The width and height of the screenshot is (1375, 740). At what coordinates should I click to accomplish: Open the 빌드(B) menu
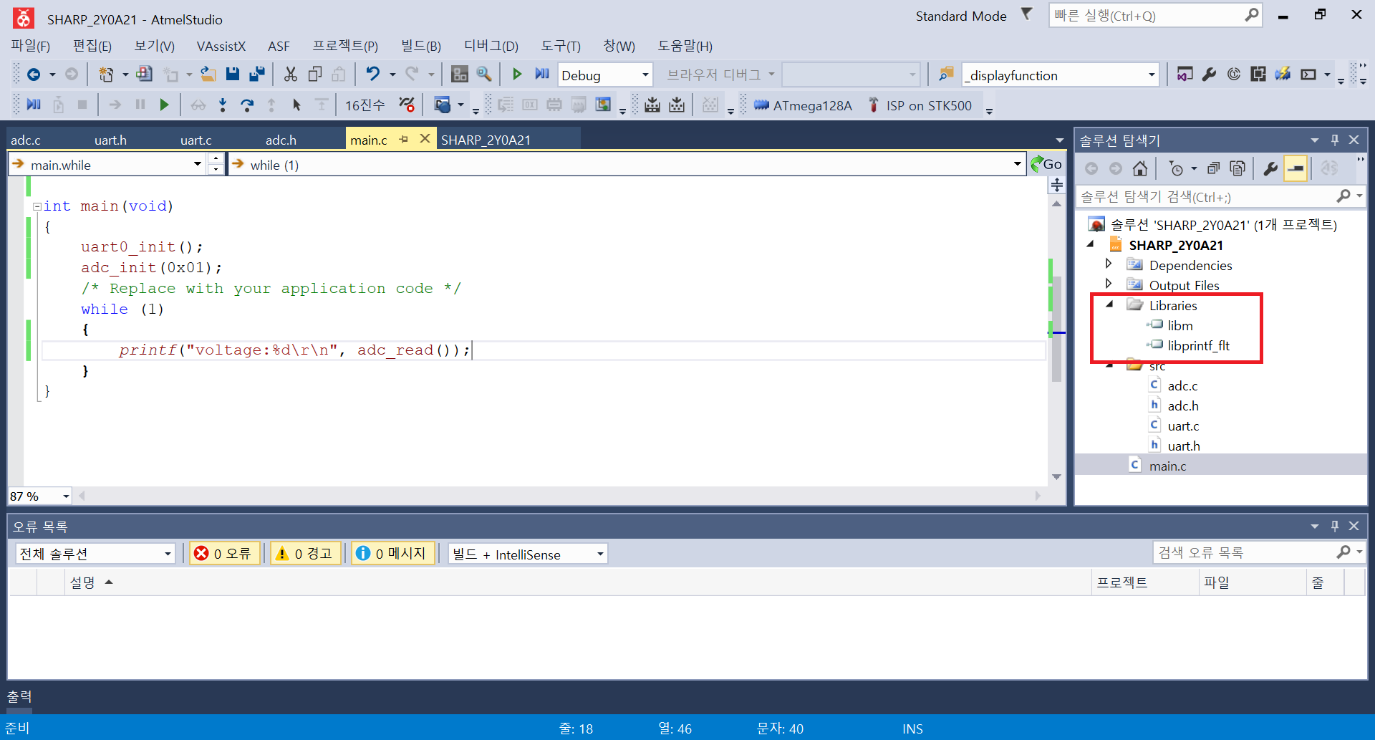pyautogui.click(x=421, y=46)
